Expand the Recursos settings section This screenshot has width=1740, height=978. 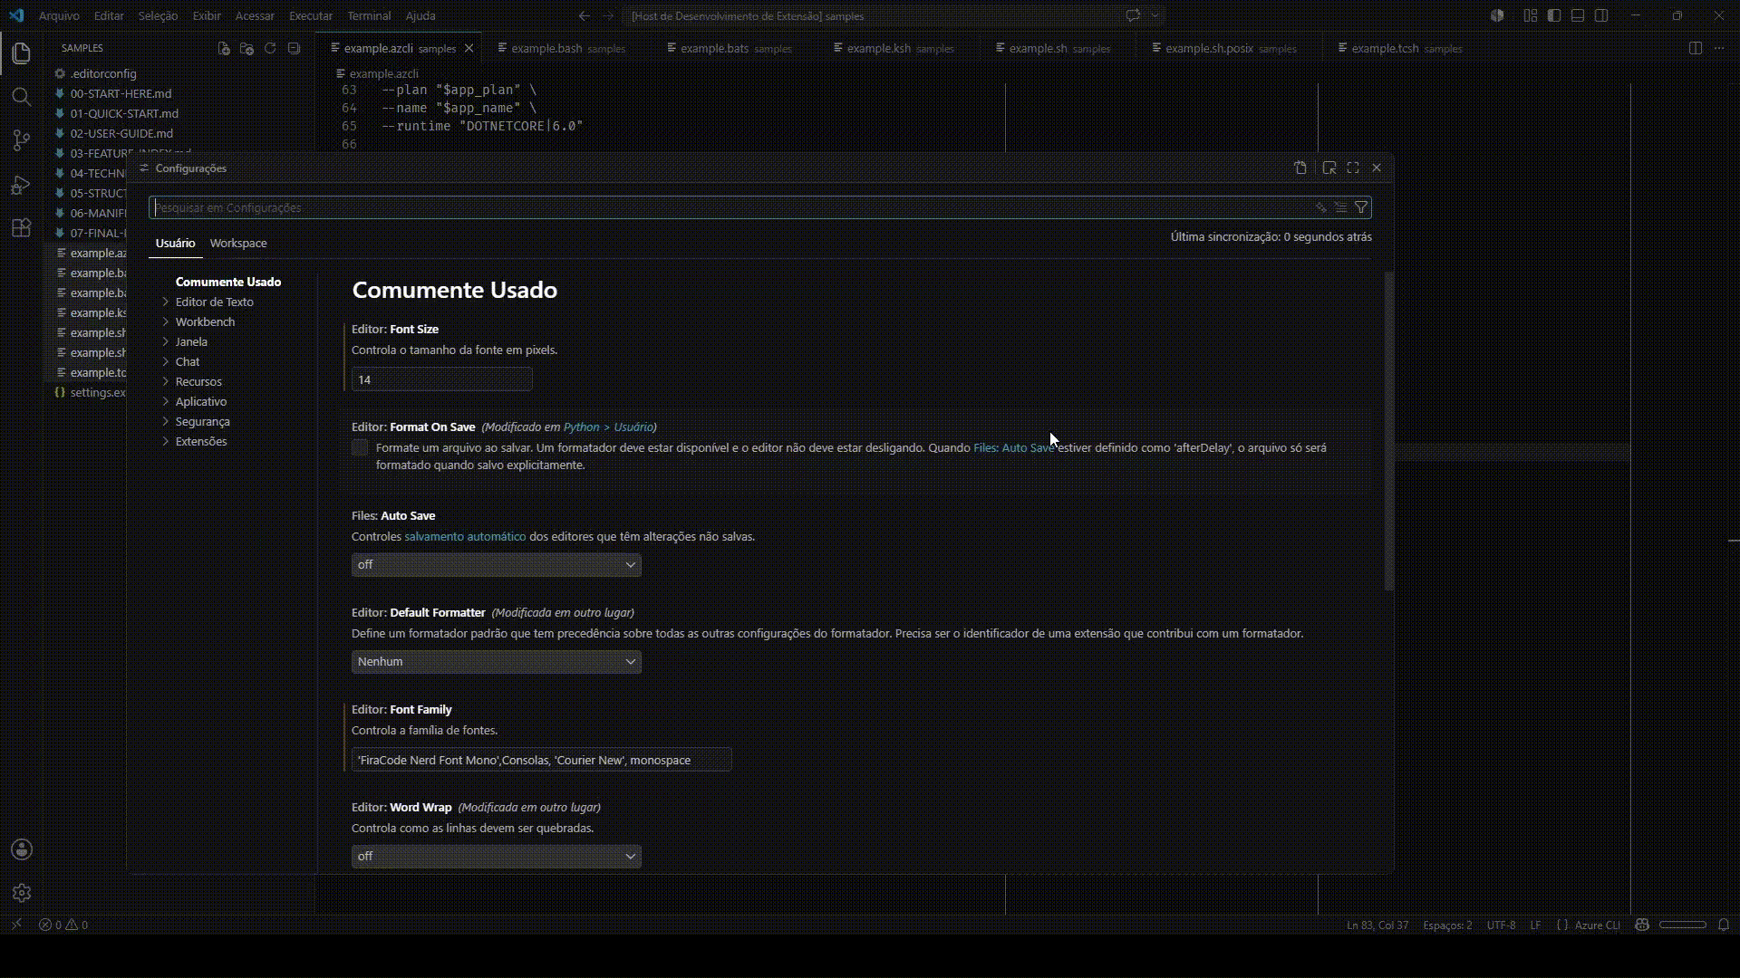click(166, 381)
